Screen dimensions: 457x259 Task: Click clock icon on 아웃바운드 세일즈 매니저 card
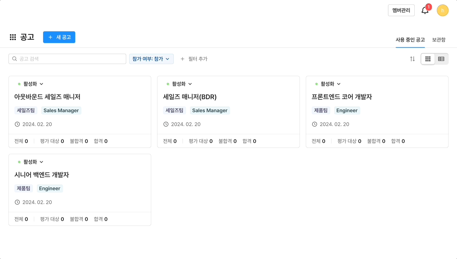coord(17,124)
